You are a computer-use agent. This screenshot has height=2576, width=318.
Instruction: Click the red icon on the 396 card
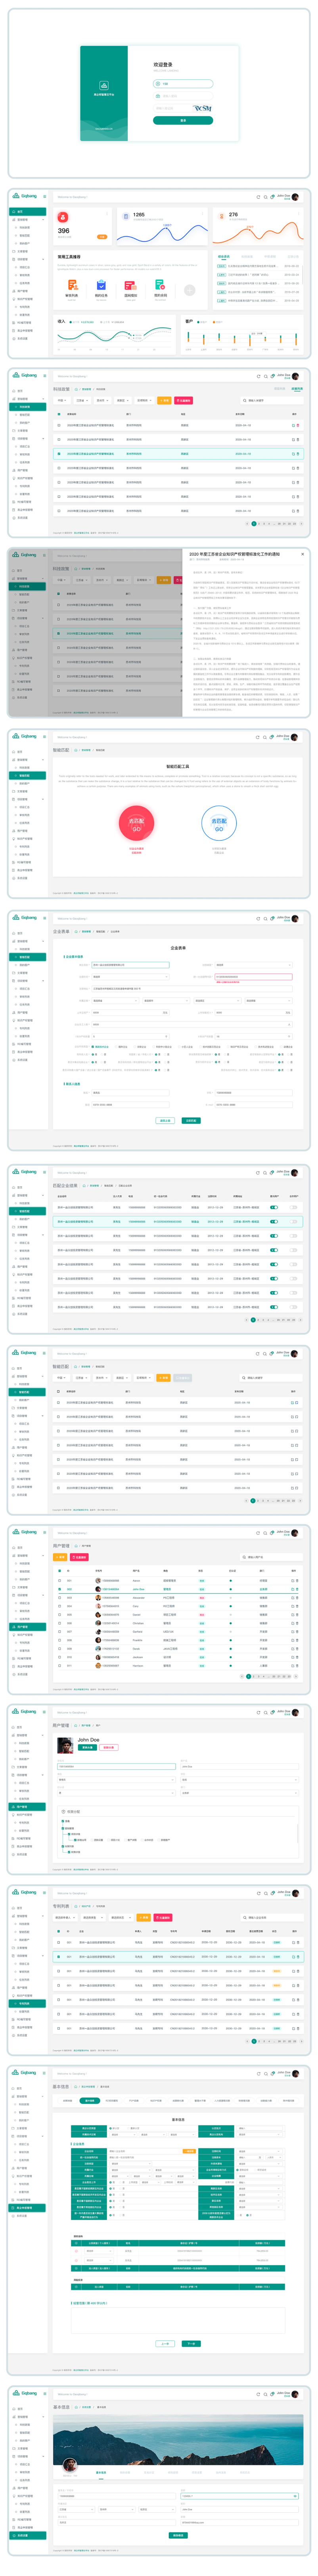[63, 217]
